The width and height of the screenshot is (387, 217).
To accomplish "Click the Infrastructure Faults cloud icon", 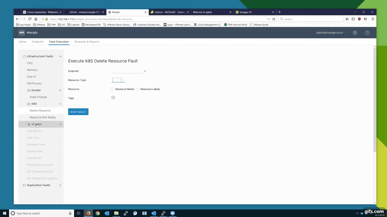I will click(x=24, y=56).
